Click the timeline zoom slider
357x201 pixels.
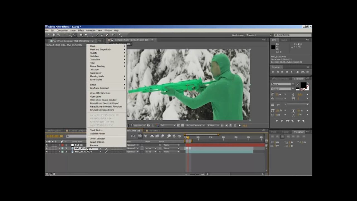[x=195, y=174]
